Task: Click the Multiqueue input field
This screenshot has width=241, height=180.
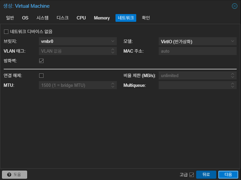Action: point(194,85)
